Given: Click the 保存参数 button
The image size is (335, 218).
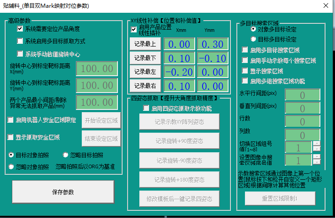Looking at the screenshot, I should pos(63,192).
